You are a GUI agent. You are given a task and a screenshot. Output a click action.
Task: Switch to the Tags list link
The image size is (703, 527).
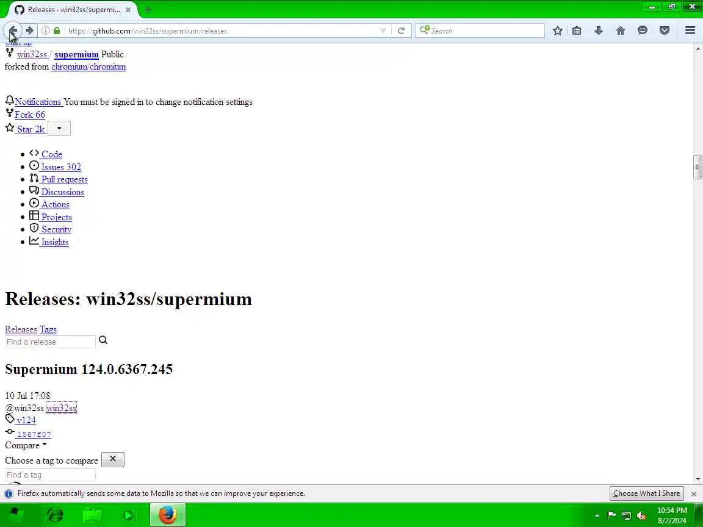coord(48,329)
